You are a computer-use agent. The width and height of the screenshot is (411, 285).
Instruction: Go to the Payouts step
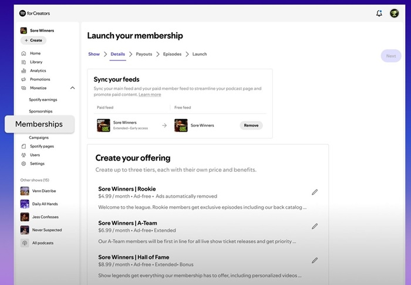coord(144,54)
